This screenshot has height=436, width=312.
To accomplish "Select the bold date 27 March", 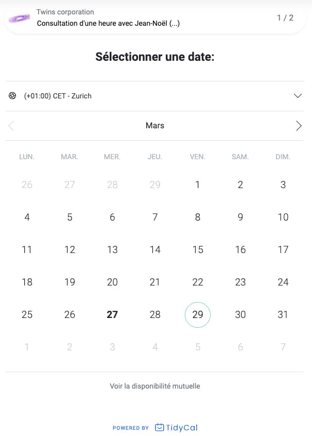I will (x=112, y=314).
